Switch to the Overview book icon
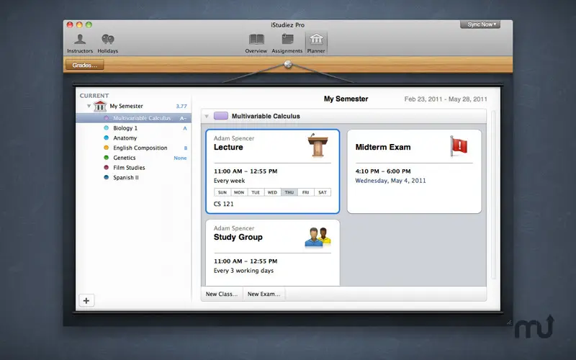The image size is (576, 360). pos(256,40)
